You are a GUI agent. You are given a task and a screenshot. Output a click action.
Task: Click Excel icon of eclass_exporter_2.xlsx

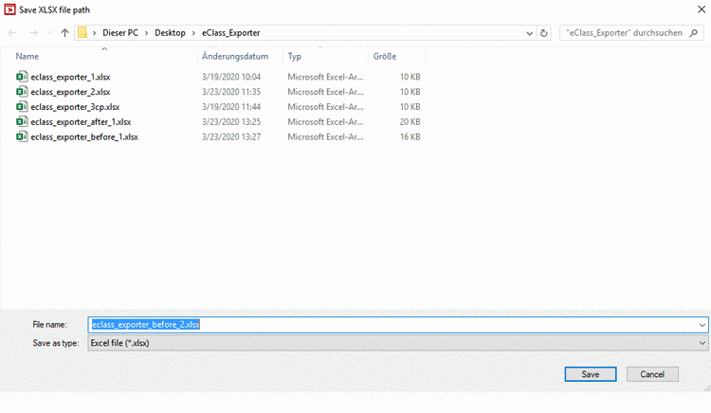pos(22,92)
